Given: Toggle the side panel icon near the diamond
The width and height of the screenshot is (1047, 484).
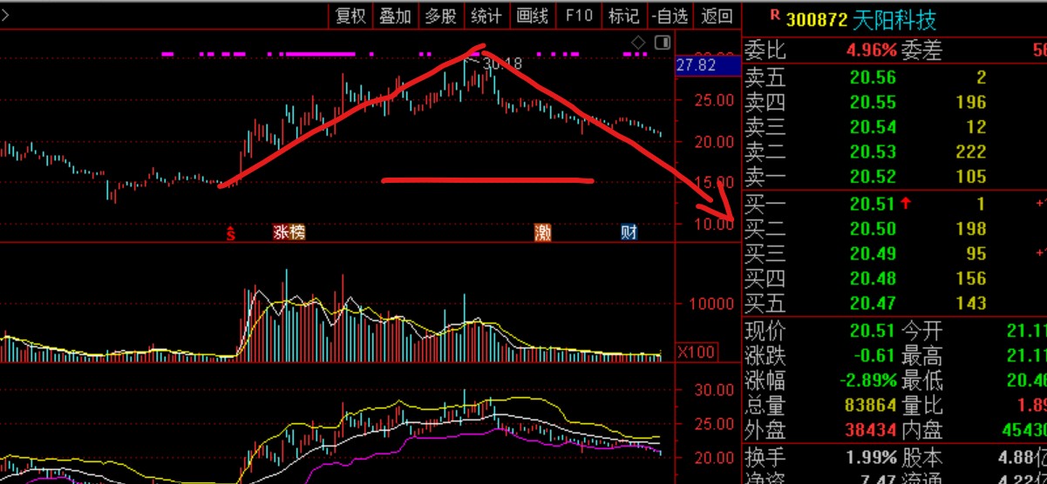Looking at the screenshot, I should 663,43.
